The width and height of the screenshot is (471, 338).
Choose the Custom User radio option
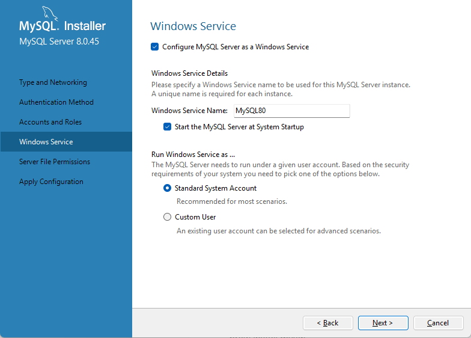167,217
